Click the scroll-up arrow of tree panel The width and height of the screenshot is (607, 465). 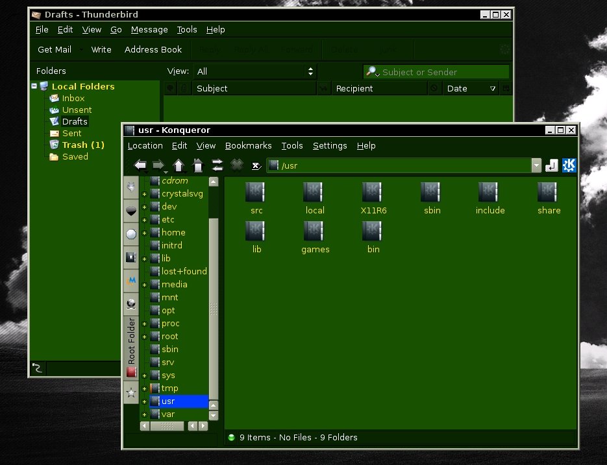214,182
